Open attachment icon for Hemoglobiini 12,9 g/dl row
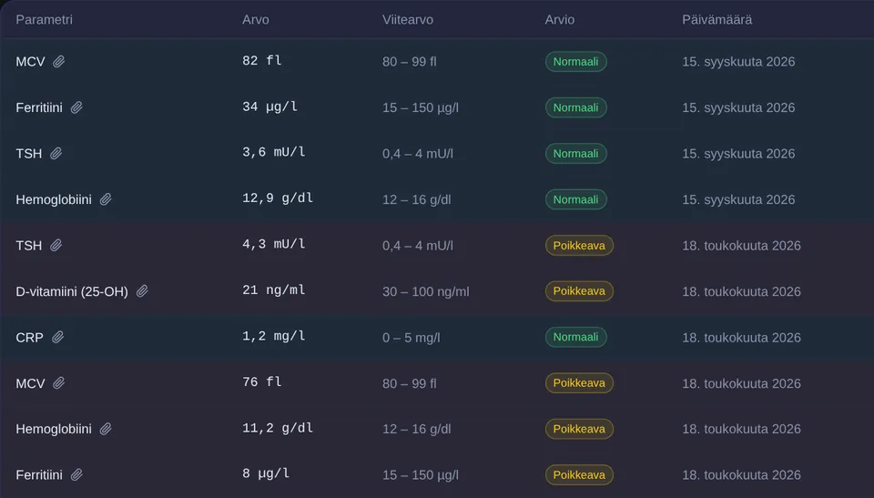This screenshot has height=498, width=874. coord(106,199)
